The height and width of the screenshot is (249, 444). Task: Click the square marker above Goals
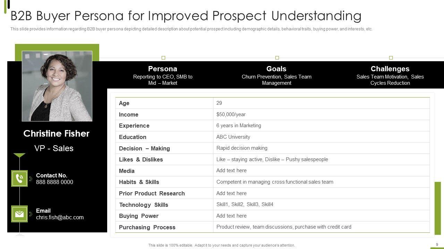(x=277, y=58)
